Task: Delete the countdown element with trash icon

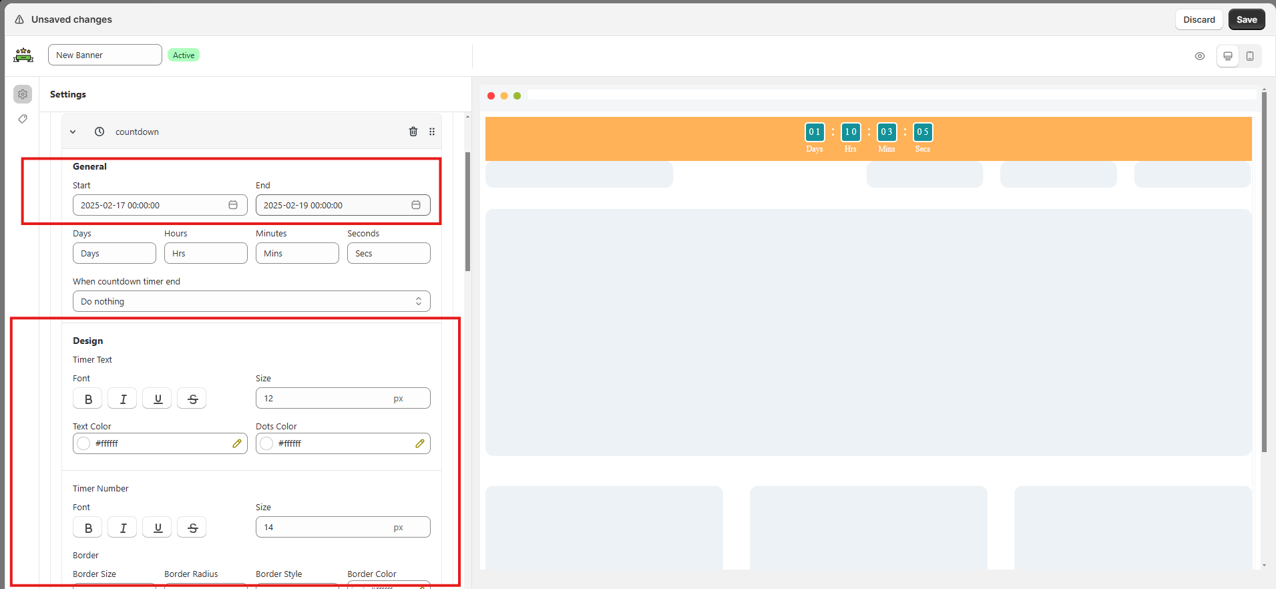Action: pyautogui.click(x=413, y=132)
